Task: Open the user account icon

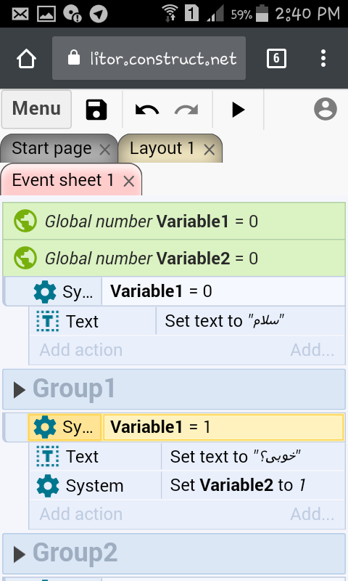Action: coord(326,109)
